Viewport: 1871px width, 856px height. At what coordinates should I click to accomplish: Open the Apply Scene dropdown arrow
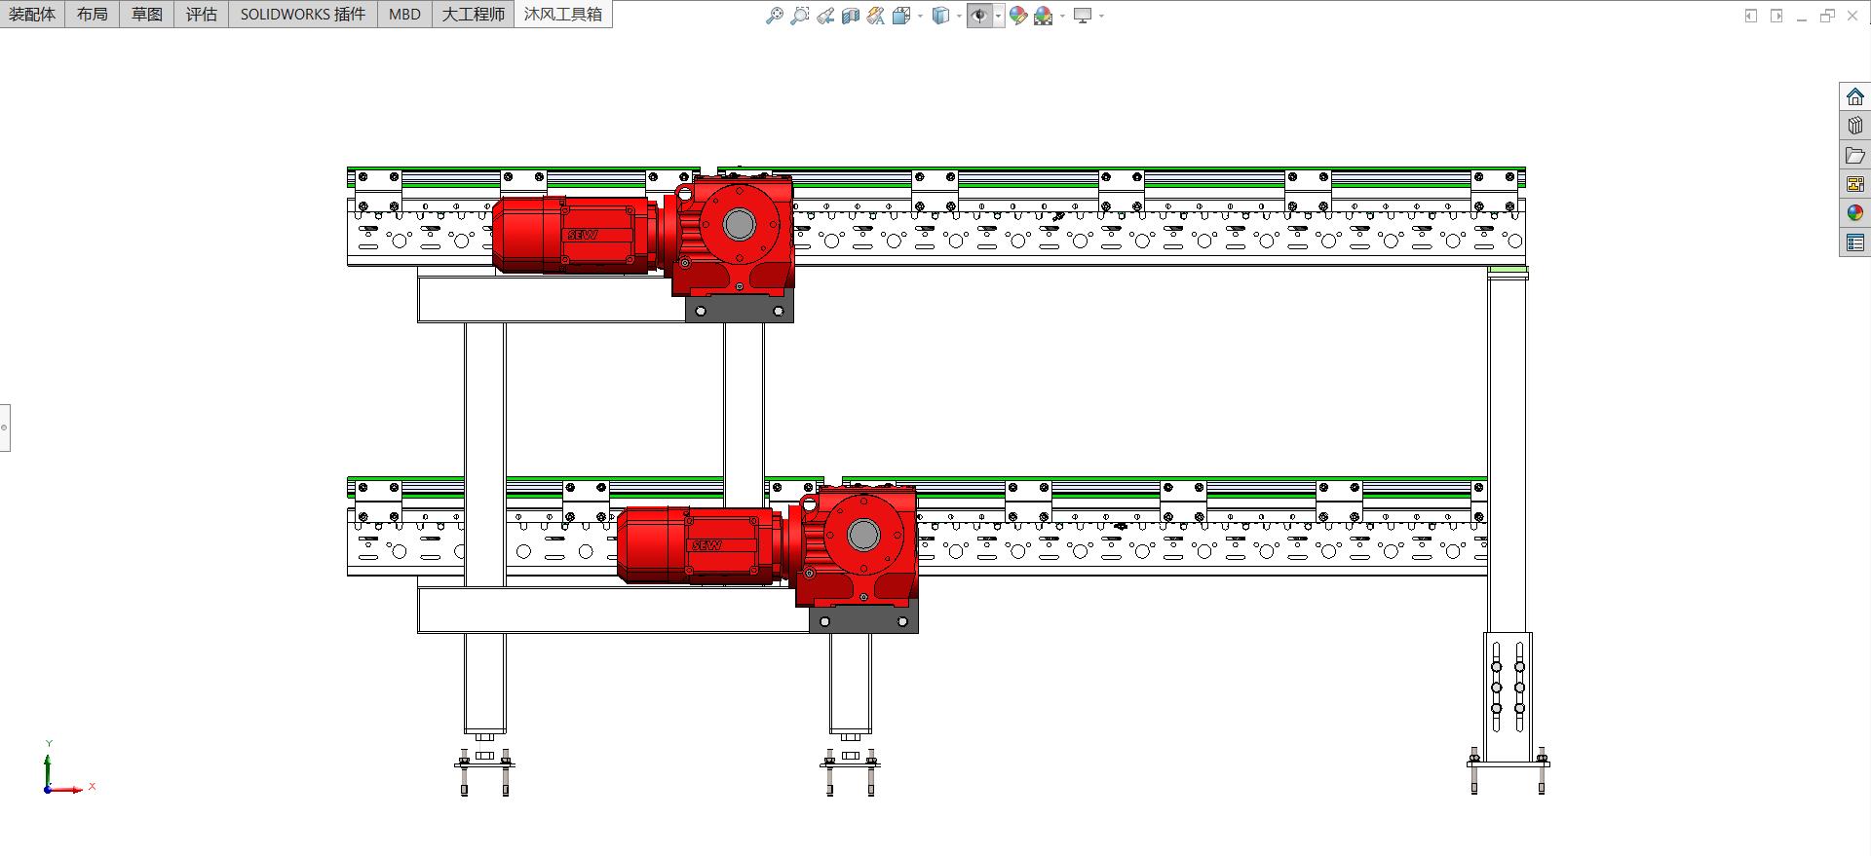pos(1062,16)
